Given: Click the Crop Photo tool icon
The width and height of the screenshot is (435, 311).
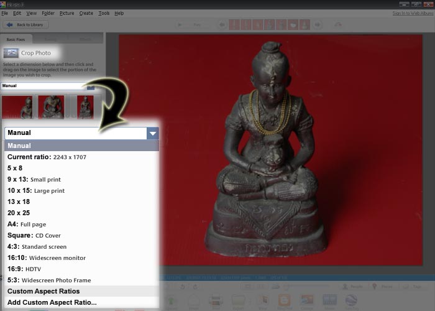Looking at the screenshot, I should [11, 53].
